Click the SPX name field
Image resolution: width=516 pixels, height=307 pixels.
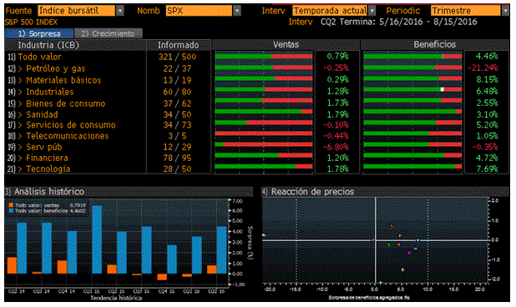pyautogui.click(x=199, y=11)
